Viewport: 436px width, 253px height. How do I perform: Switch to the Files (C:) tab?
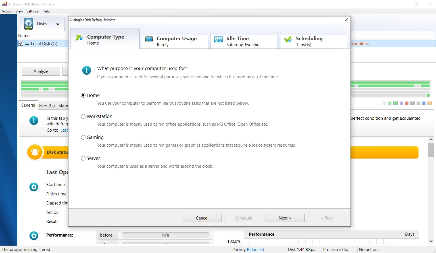click(47, 105)
